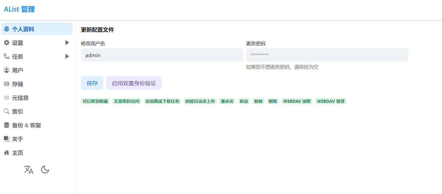Click the WEBDAV 管理 permission tag

(x=331, y=101)
